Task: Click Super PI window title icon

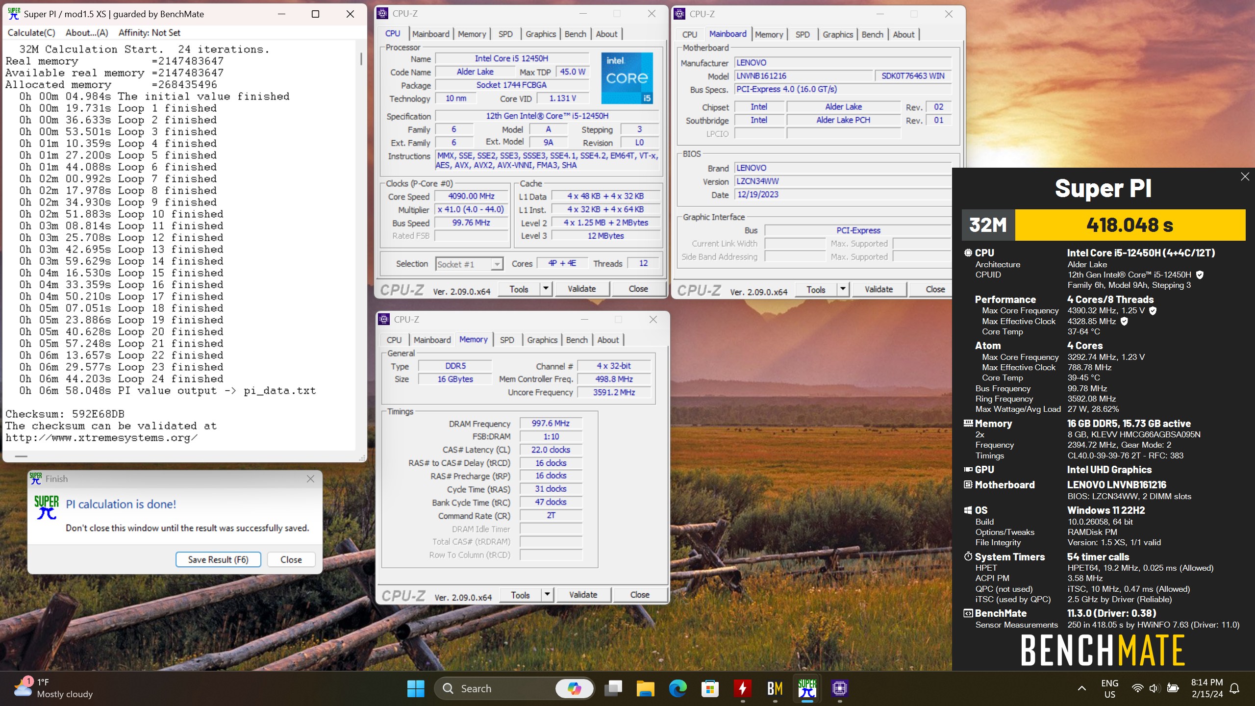Action: point(14,14)
